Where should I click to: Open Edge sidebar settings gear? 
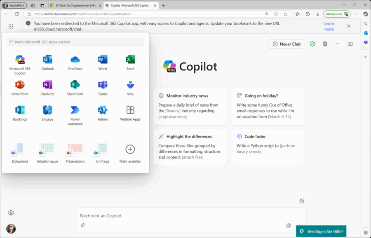pyautogui.click(x=366, y=233)
